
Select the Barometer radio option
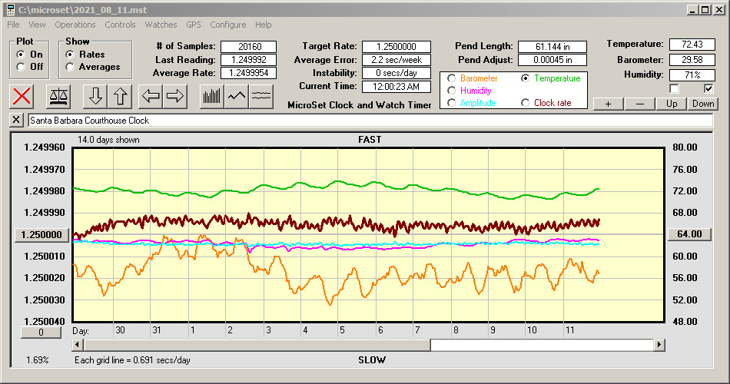pyautogui.click(x=451, y=78)
